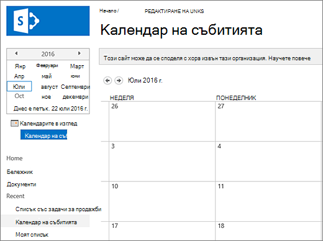Screen dimensions: 323x241
Task: Select the highlighted Календар на съб calendar
Action: 43,135
